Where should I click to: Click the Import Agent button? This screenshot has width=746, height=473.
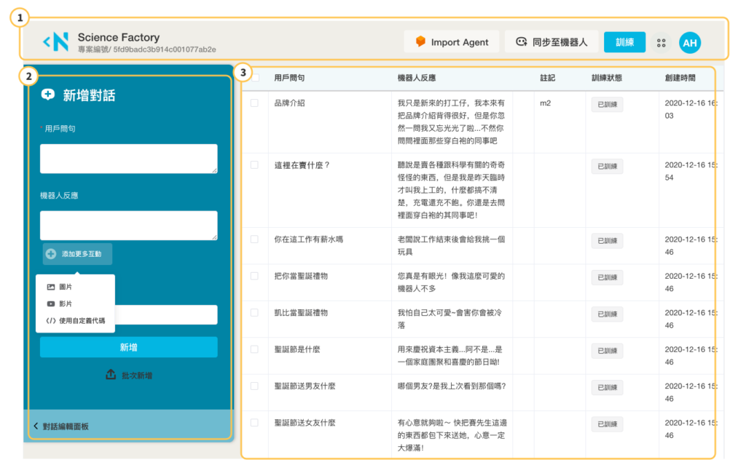[x=452, y=41]
